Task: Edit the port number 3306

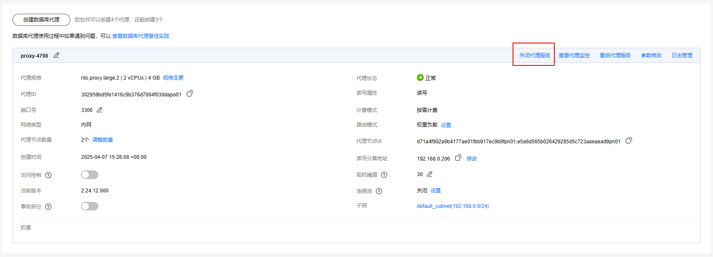Action: coord(100,110)
